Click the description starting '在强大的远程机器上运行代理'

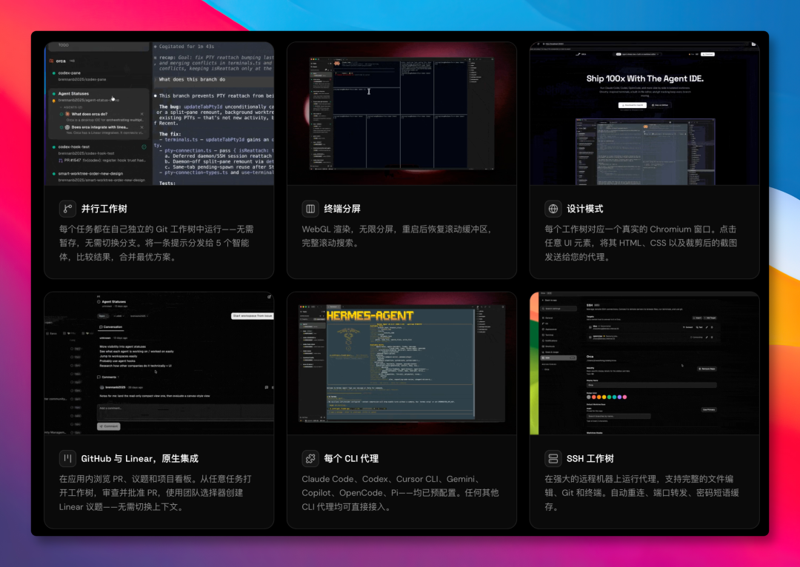641,492
